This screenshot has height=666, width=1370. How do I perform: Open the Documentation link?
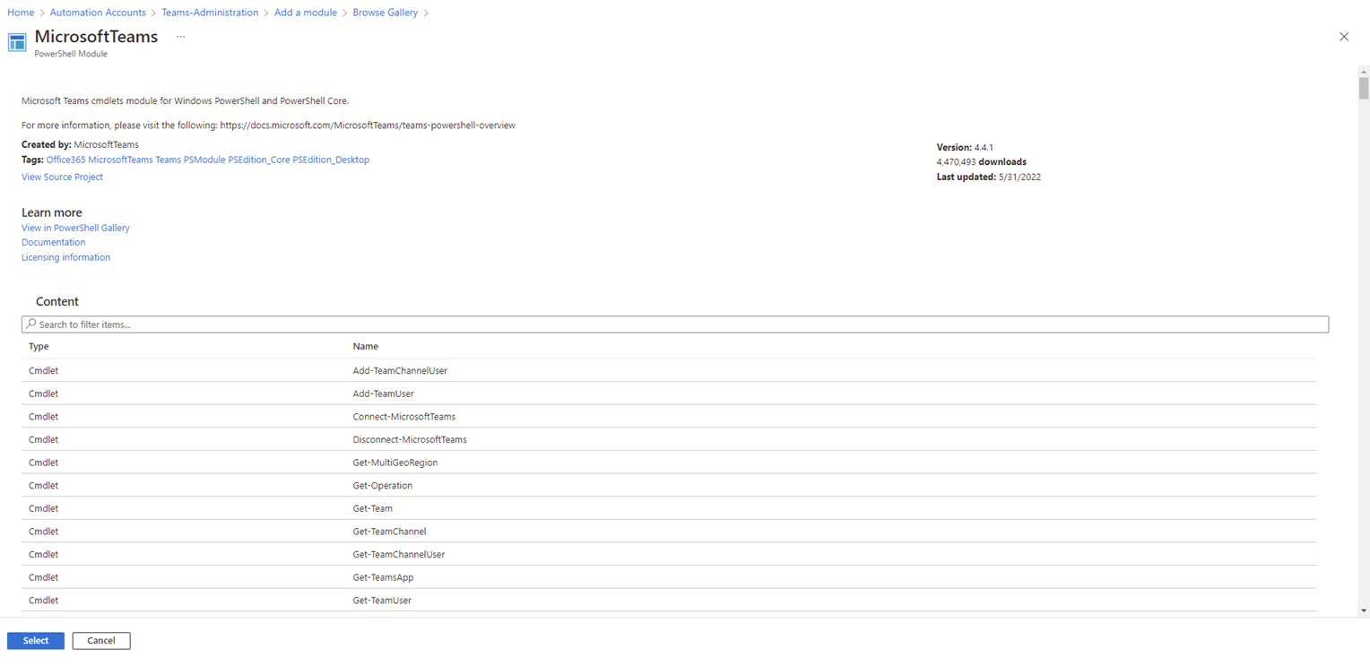click(54, 243)
